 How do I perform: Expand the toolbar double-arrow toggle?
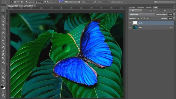(2, 5)
